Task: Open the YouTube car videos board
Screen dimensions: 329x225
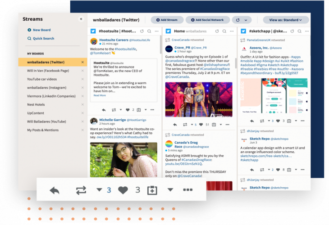Action: tap(42, 79)
